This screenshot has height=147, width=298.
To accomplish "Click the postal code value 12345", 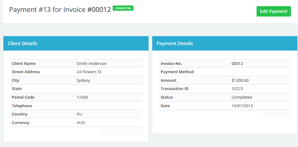I will (x=83, y=97).
